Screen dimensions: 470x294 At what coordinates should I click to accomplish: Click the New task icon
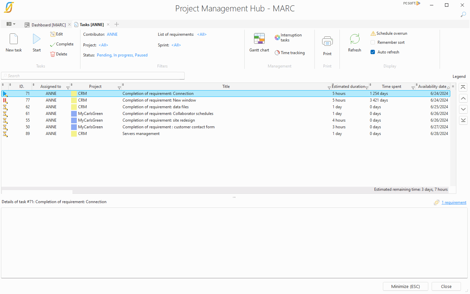click(14, 39)
